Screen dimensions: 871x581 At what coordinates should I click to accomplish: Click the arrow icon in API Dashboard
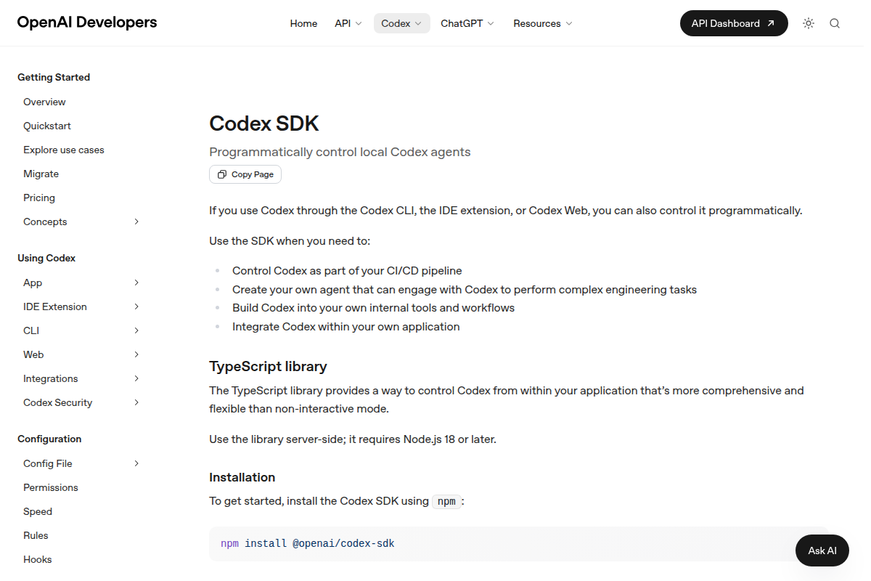click(x=771, y=23)
